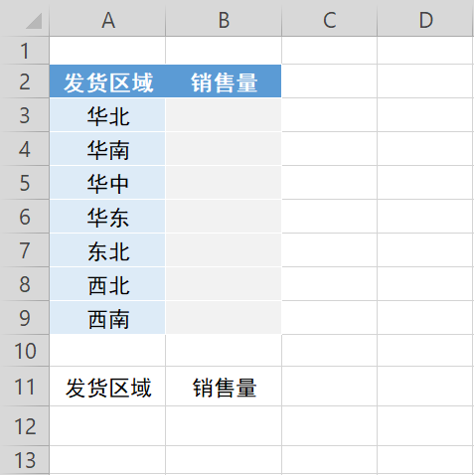Image resolution: width=474 pixels, height=475 pixels.
Task: Click the blue 发货区域 header cell
Action: [x=107, y=81]
